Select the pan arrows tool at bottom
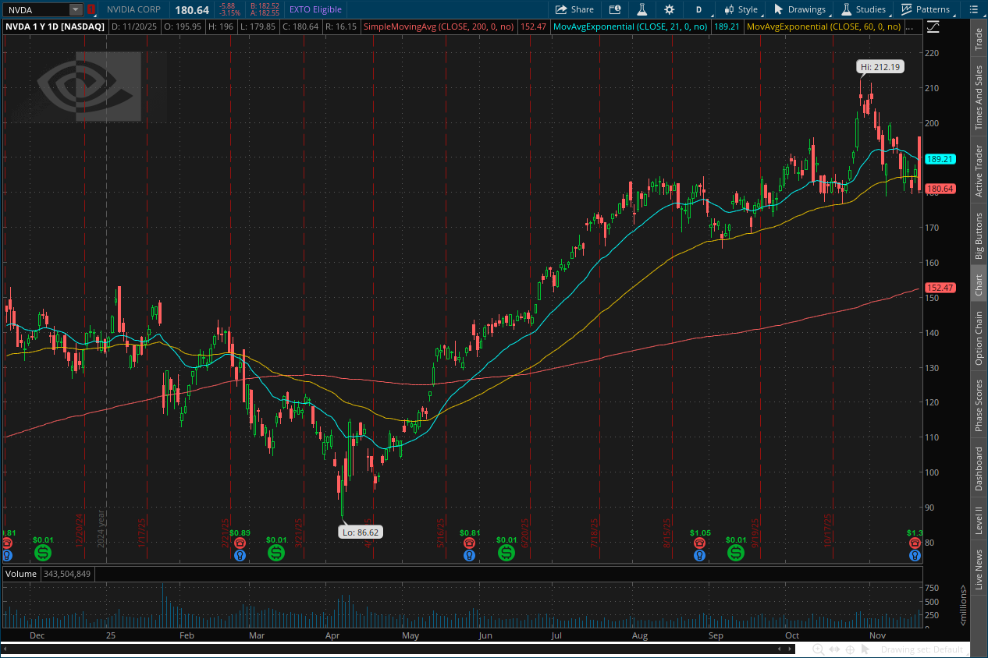This screenshot has width=988, height=658. (x=834, y=649)
